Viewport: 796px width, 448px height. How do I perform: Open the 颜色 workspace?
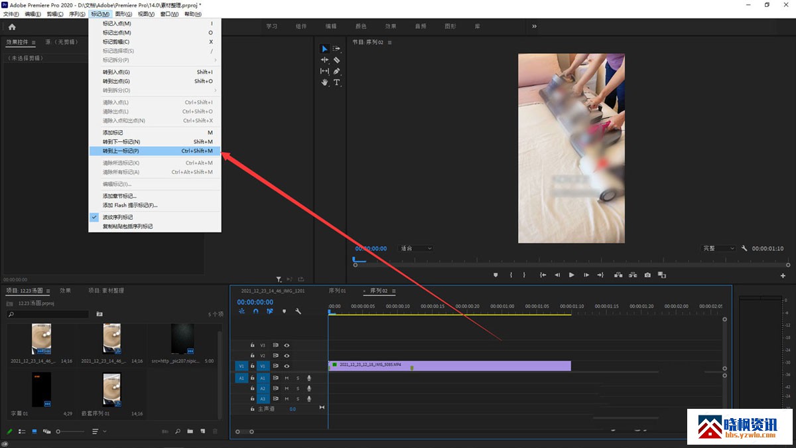pos(361,27)
